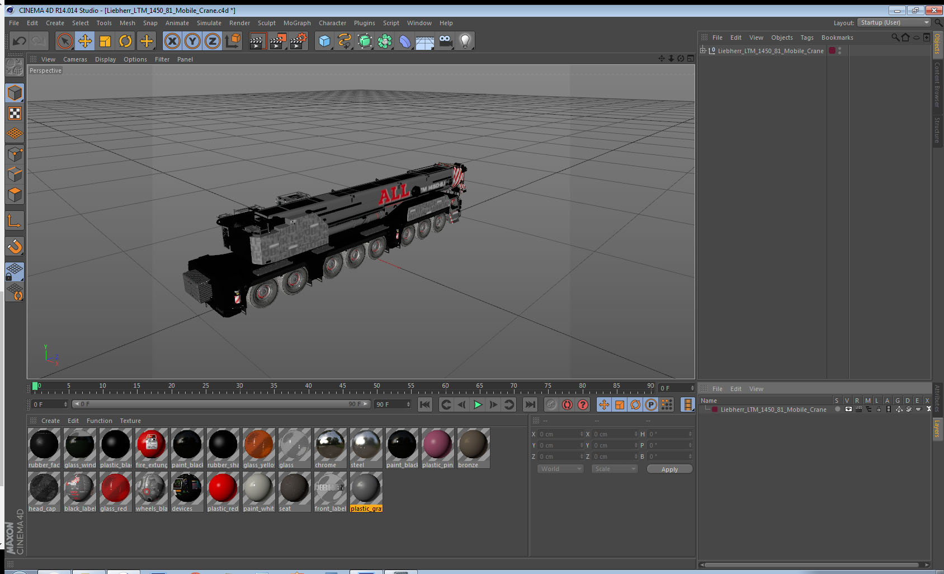The width and height of the screenshot is (944, 574).
Task: Activate the Rotate tool in top toolbar
Action: pyautogui.click(x=125, y=41)
